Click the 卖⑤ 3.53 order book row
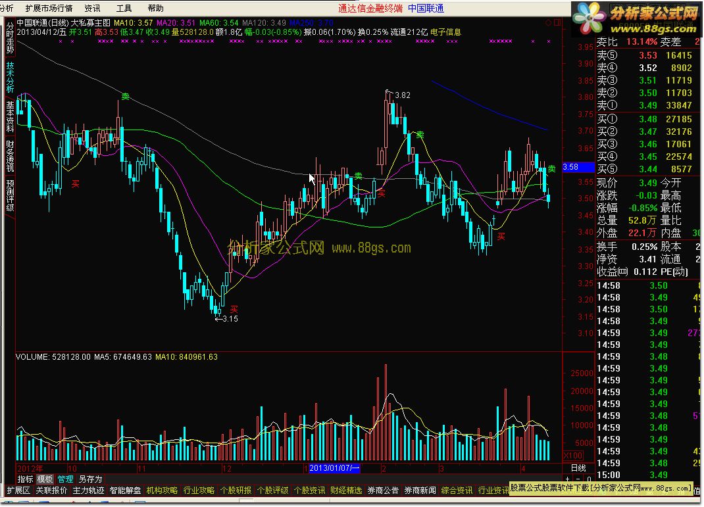 click(647, 55)
